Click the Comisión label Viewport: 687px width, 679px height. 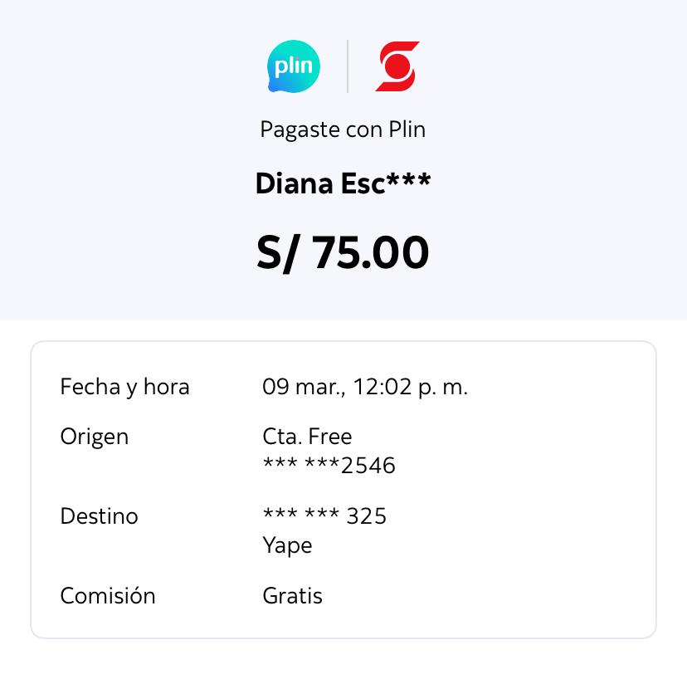coord(108,596)
